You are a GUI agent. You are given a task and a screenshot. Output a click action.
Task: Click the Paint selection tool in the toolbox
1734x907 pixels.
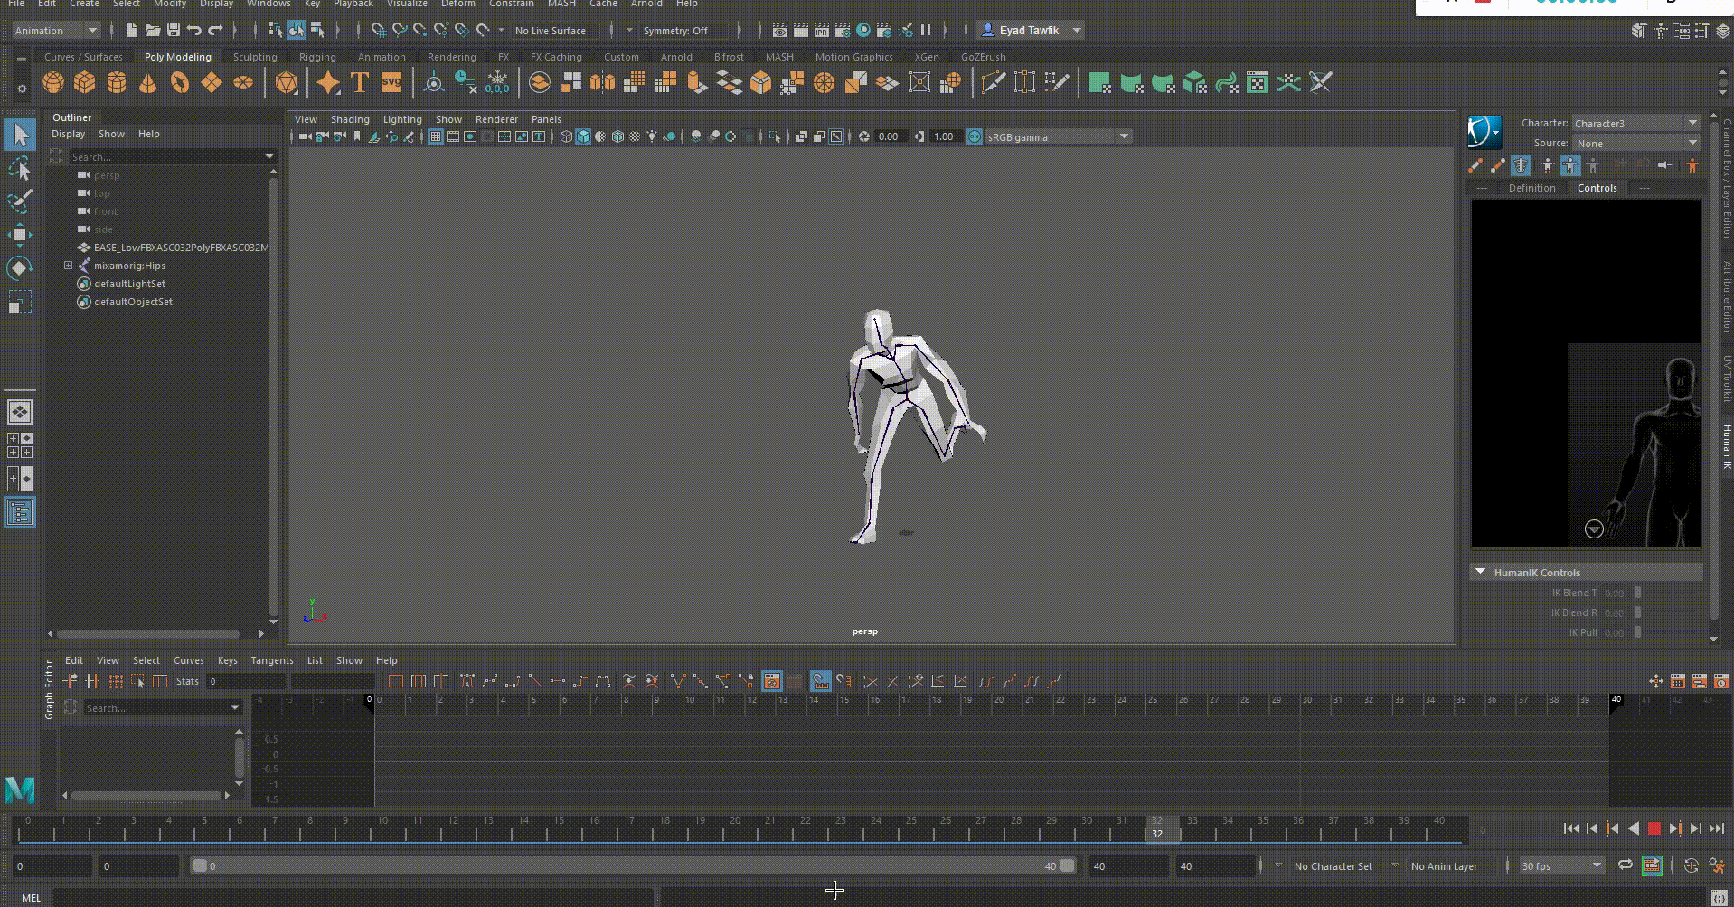pos(20,201)
